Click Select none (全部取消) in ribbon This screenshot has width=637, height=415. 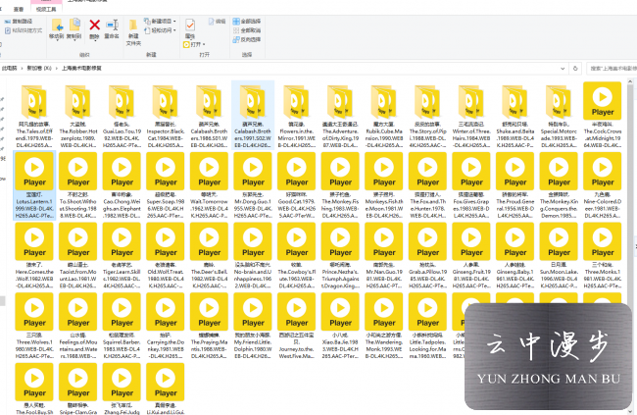coord(247,30)
